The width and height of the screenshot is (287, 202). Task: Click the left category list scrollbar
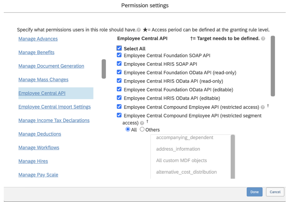(104, 69)
